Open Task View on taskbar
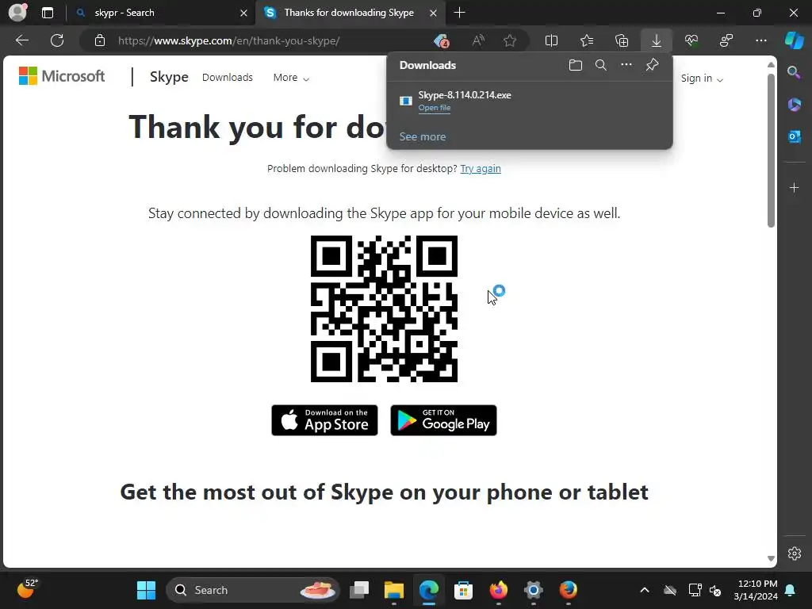 pyautogui.click(x=359, y=590)
